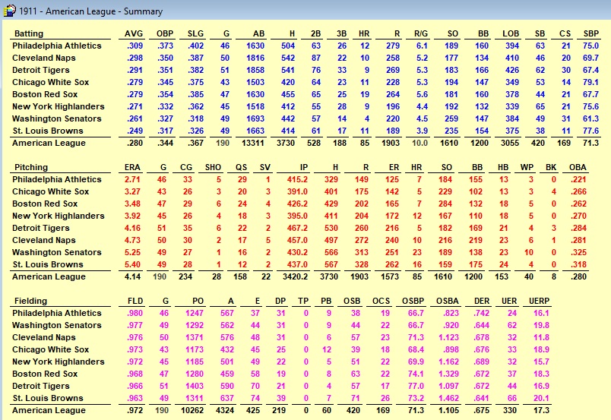Click the league total 13311 at-bats value

pyautogui.click(x=252, y=143)
